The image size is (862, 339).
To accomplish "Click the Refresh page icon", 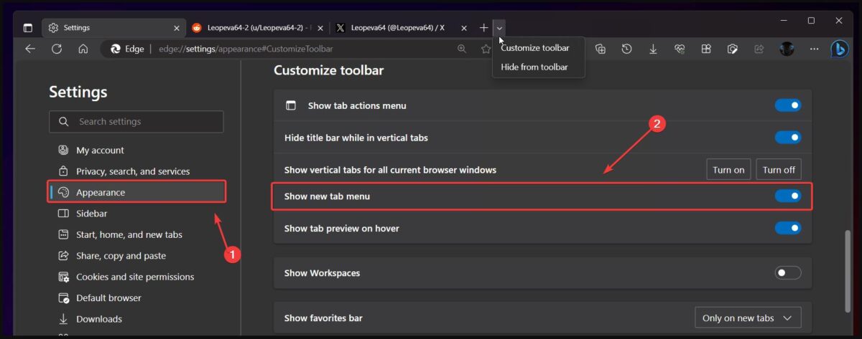I will (57, 49).
